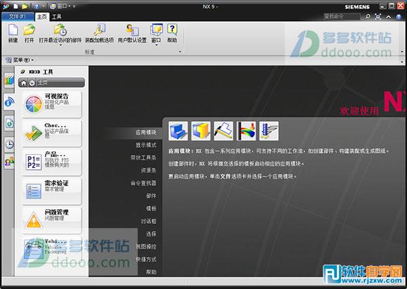Select 资源条 in welcome list
407x289 pixels.
149,171
